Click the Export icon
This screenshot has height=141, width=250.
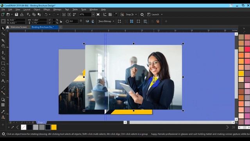tap(69, 14)
